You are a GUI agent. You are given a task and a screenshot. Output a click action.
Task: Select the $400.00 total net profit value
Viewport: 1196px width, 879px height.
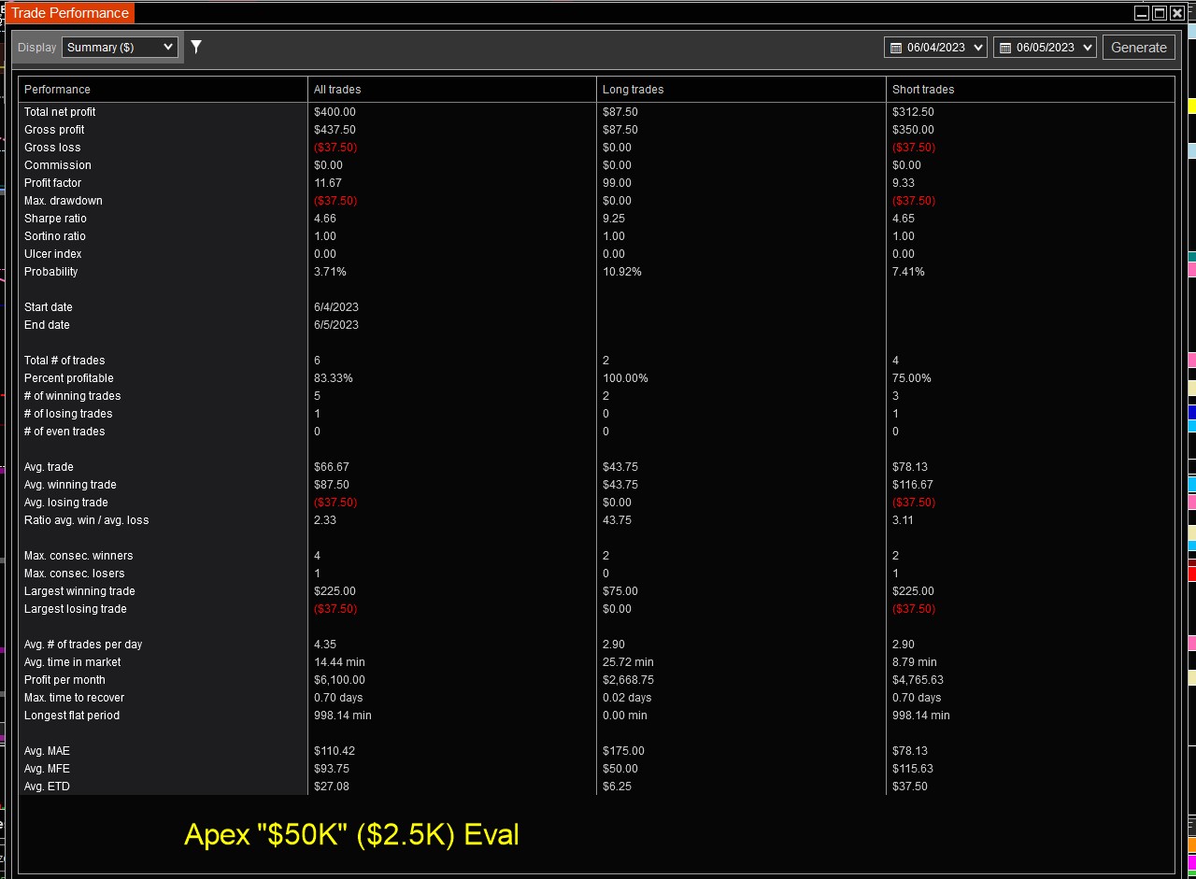335,112
